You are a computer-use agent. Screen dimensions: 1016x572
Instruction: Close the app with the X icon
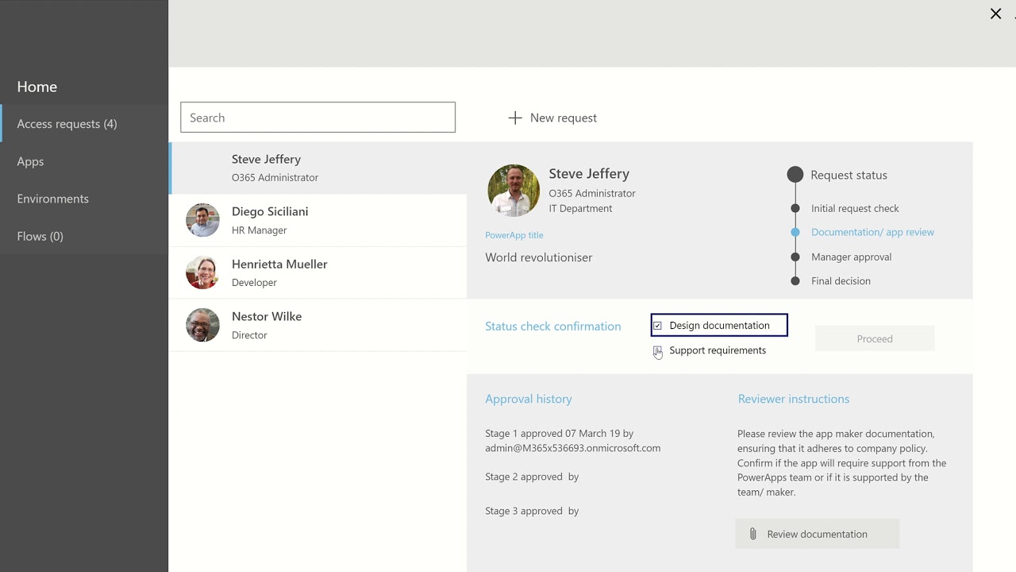tap(995, 14)
